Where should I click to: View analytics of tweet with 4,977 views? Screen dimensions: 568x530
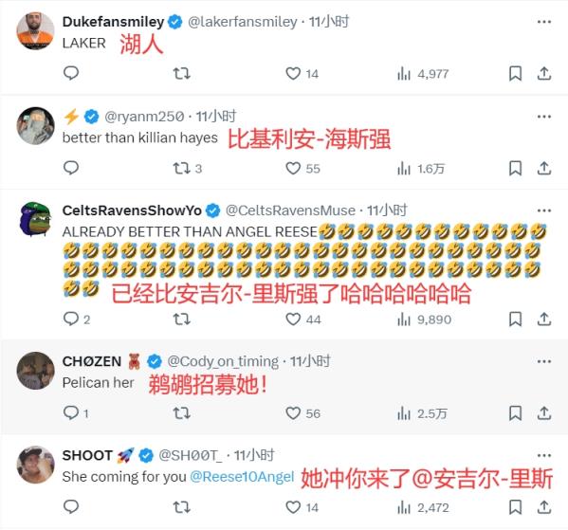pyautogui.click(x=423, y=74)
